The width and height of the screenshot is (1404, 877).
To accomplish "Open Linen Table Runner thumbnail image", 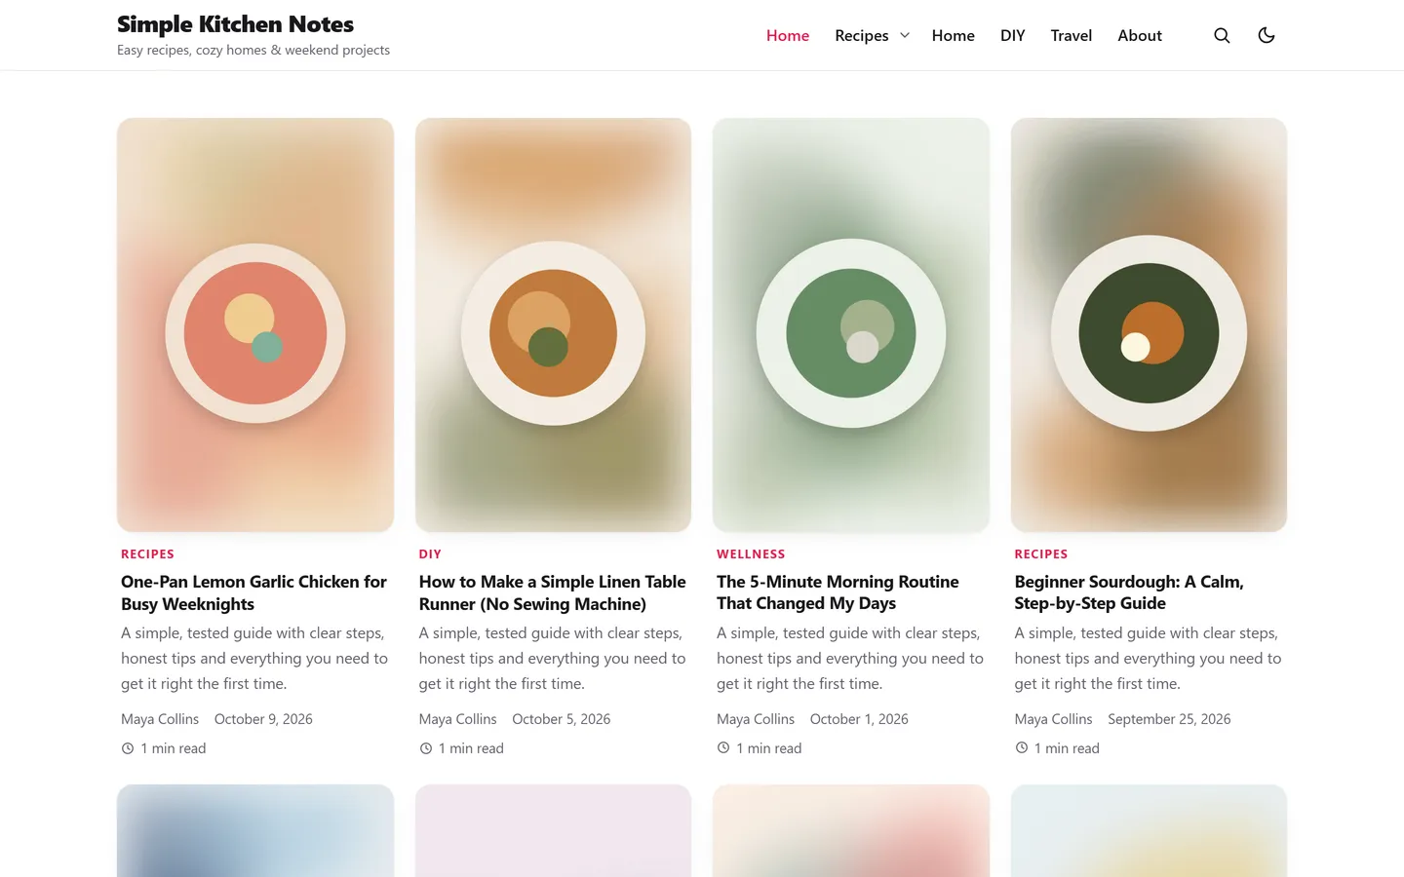I will [x=553, y=324].
